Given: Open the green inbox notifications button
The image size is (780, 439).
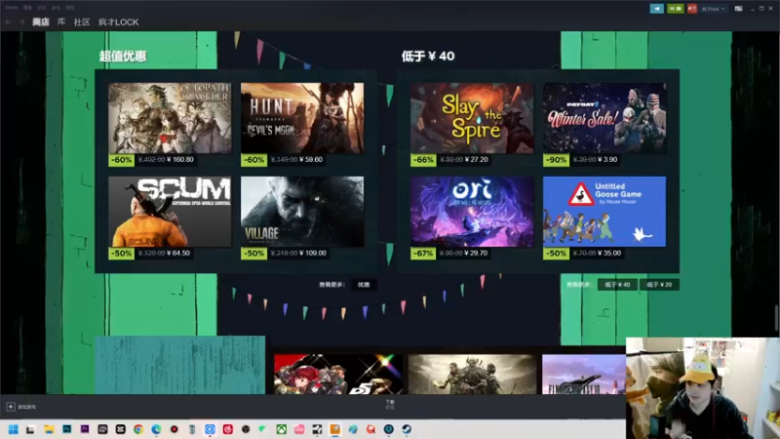Looking at the screenshot, I should tap(675, 9).
